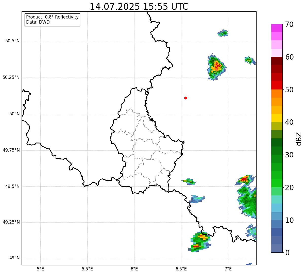This screenshot has width=305, height=274.
Task: Click the light blue swatch above 10
Action: click(x=277, y=216)
